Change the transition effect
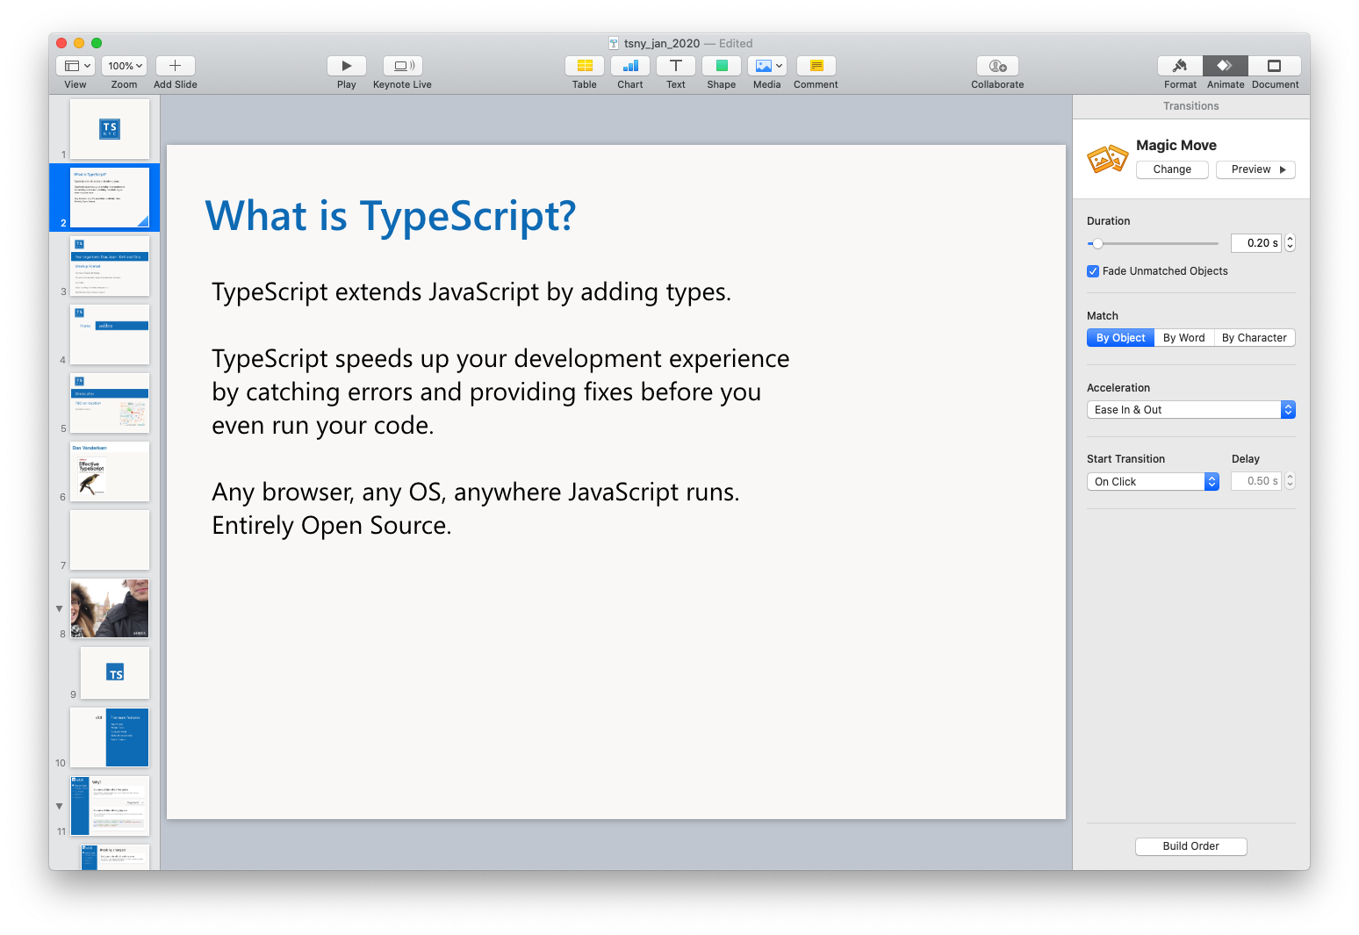Screen dimensions: 1359x935 [1172, 169]
